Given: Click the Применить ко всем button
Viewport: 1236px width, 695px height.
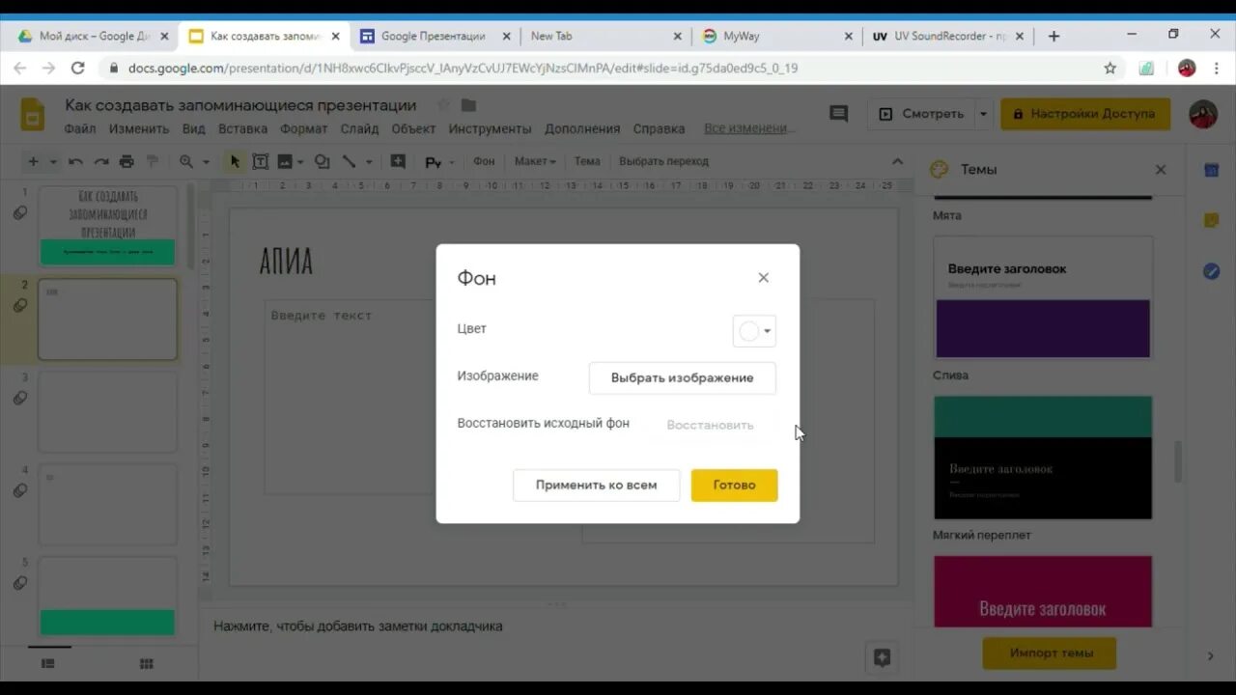Looking at the screenshot, I should (x=596, y=485).
